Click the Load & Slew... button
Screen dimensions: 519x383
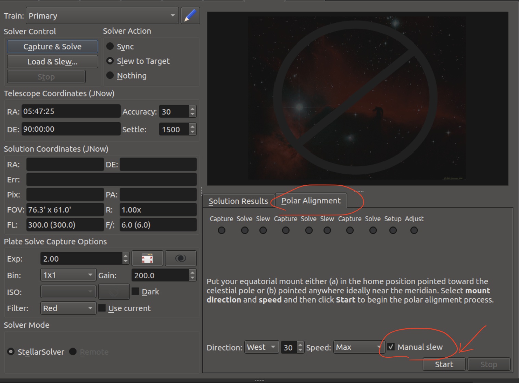click(x=52, y=62)
